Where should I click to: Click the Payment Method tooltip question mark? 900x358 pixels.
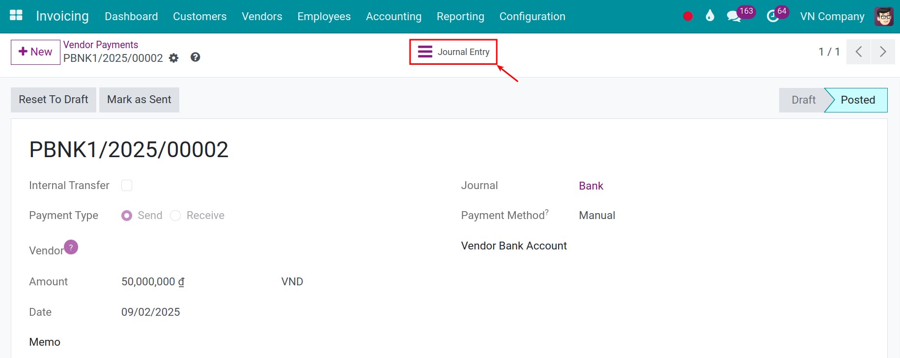pos(547,212)
